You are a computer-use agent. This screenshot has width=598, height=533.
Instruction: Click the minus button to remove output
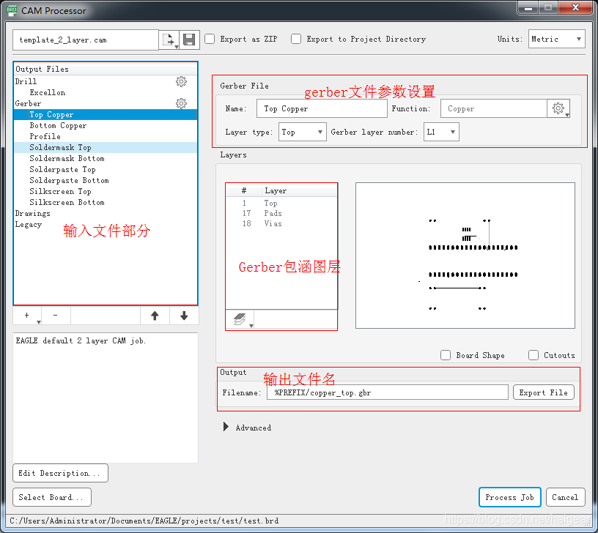[56, 316]
